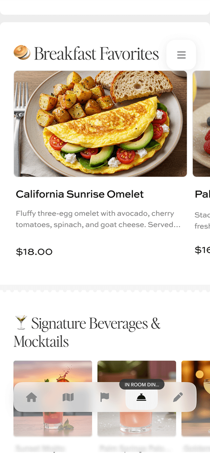Tap the partially visible second breakfast photo

[201, 123]
